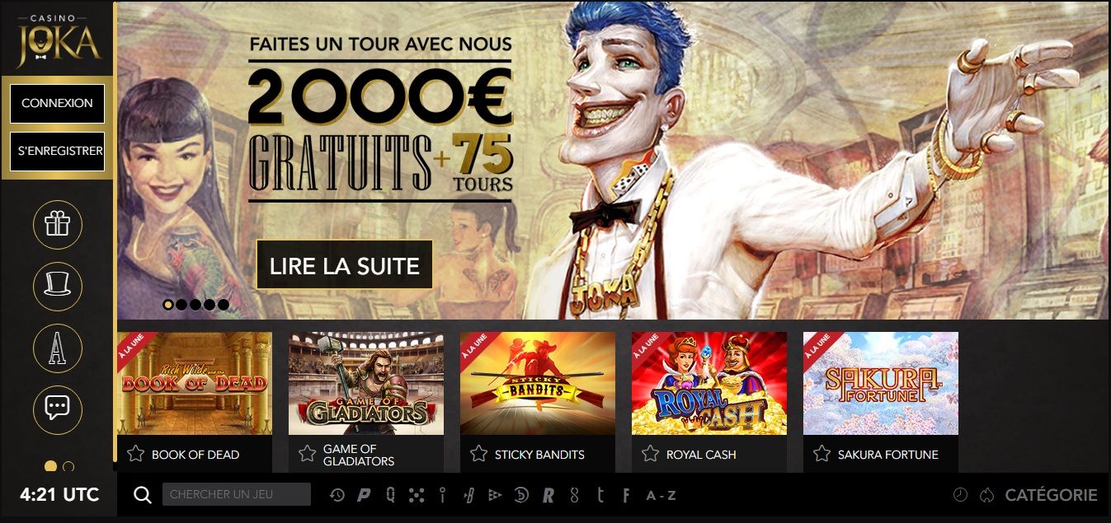Favorite Book of Dead with its star

[x=136, y=454]
